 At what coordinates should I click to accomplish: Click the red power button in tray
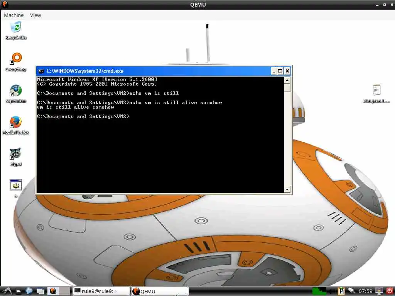coord(389,291)
